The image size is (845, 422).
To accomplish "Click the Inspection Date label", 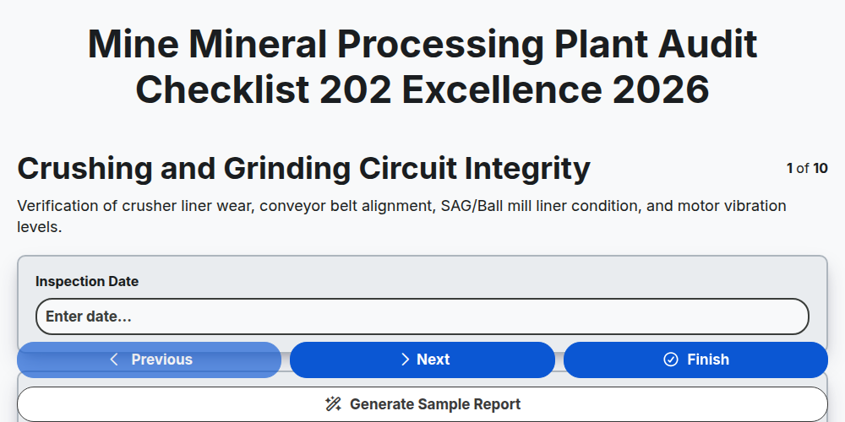I will click(87, 282).
